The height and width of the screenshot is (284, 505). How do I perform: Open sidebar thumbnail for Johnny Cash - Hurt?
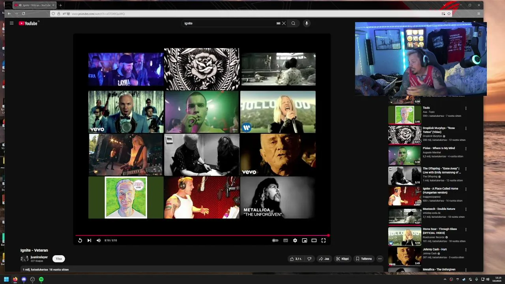tap(405, 257)
